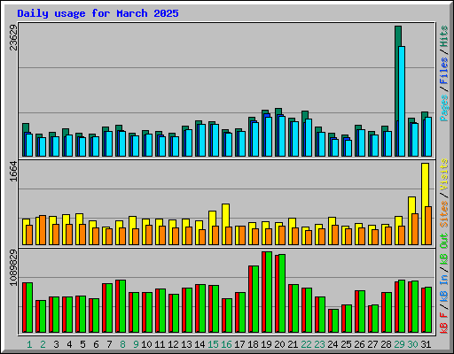Click the 'Daily usage for March 2025' title

pyautogui.click(x=98, y=13)
